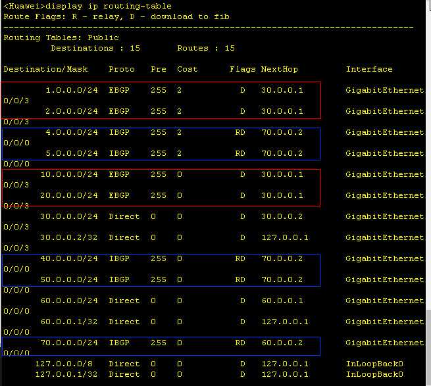Image resolution: width=431 pixels, height=386 pixels.
Task: Click the IBGP protocol in 5.0.0.0/24 row
Action: (119, 153)
